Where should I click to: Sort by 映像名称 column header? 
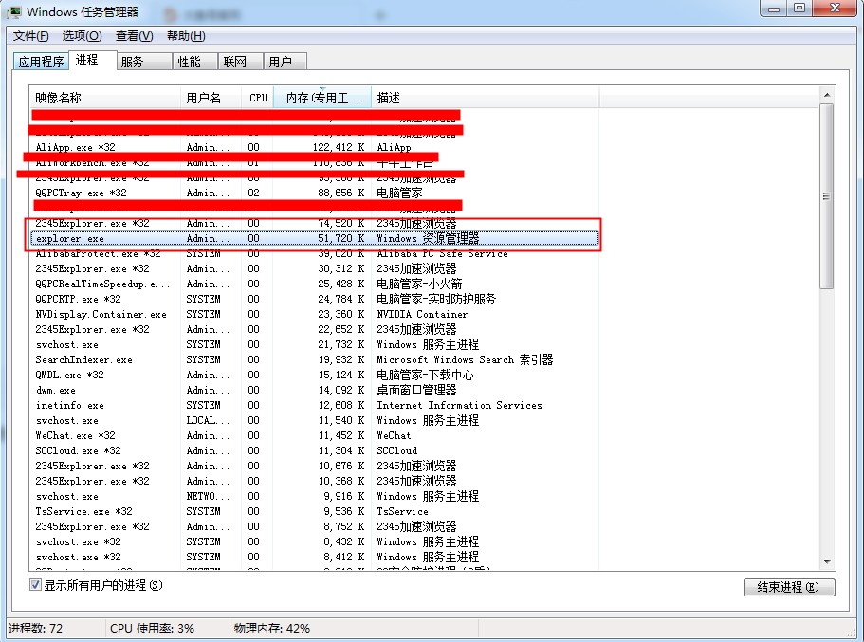click(x=104, y=98)
